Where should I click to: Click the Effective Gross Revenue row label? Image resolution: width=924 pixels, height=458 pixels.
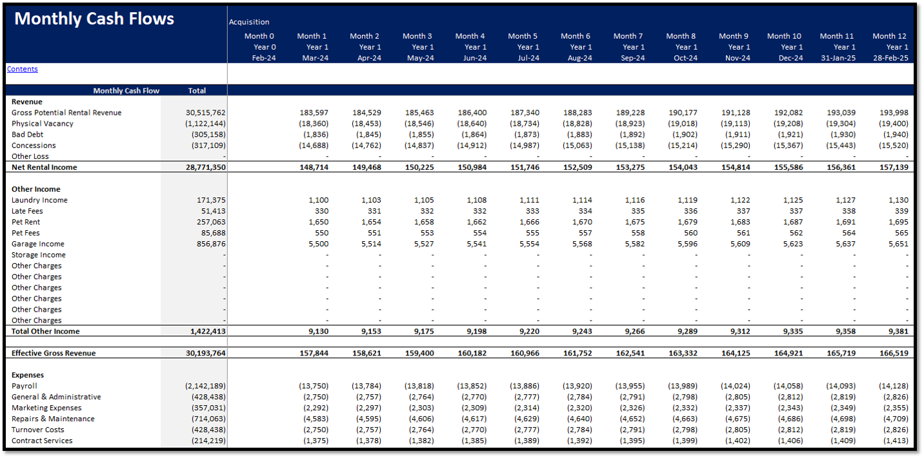point(54,353)
